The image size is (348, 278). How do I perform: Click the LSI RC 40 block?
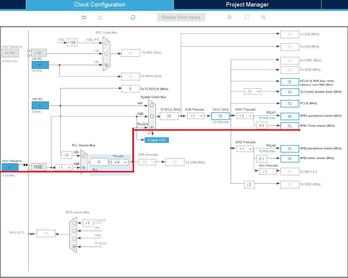point(40,65)
